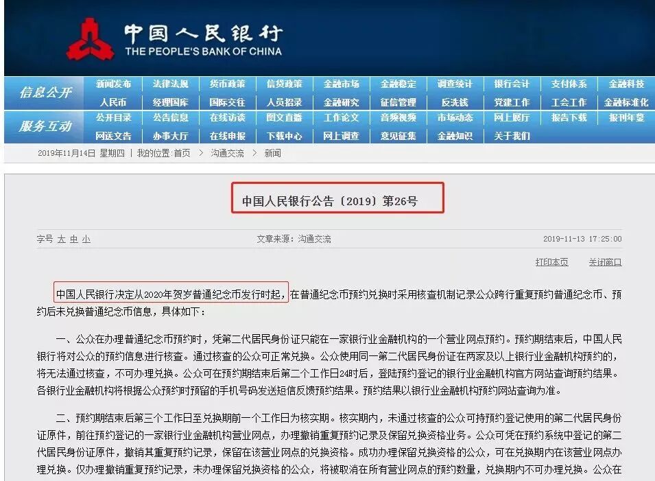The height and width of the screenshot is (481, 655).
Task: Click the 打印本页 link
Action: 552,262
